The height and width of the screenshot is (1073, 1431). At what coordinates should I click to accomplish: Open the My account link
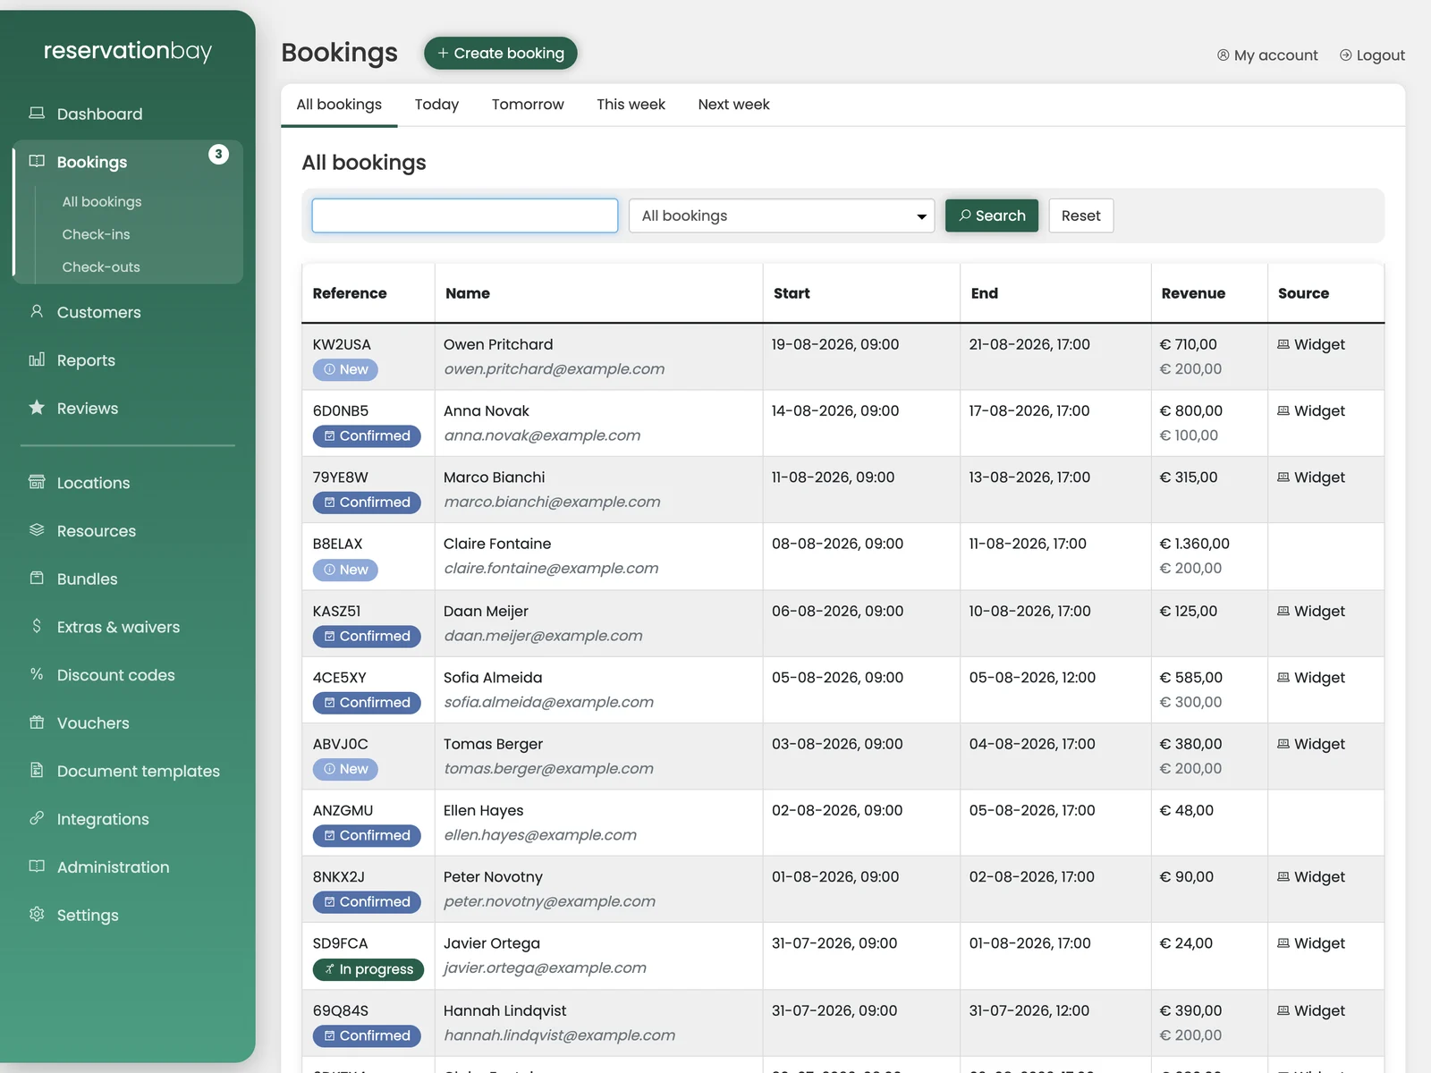pos(1267,55)
